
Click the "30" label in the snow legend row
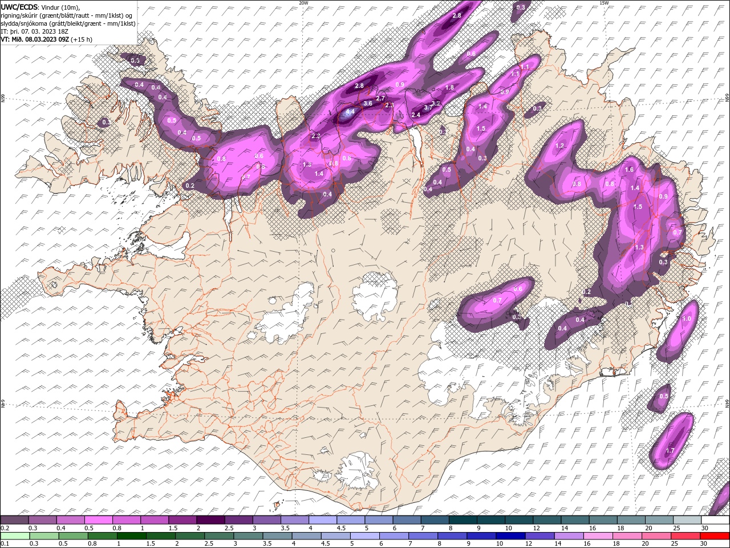[705, 528]
